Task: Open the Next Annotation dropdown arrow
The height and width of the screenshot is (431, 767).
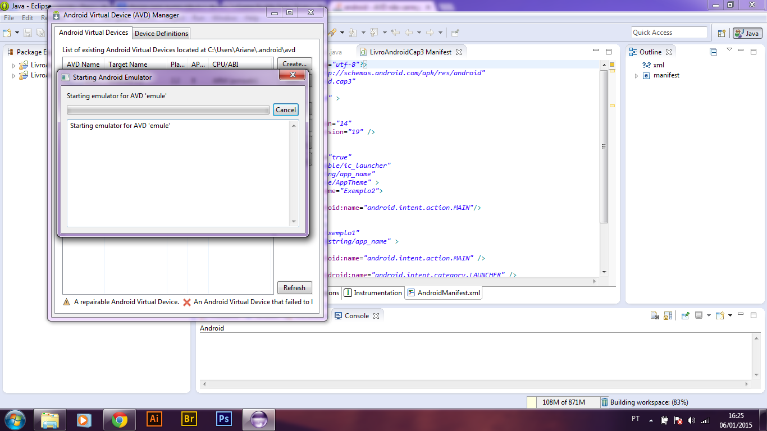Action: point(363,33)
